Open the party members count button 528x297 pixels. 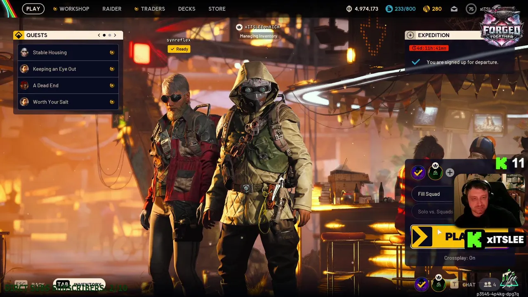[490, 285]
